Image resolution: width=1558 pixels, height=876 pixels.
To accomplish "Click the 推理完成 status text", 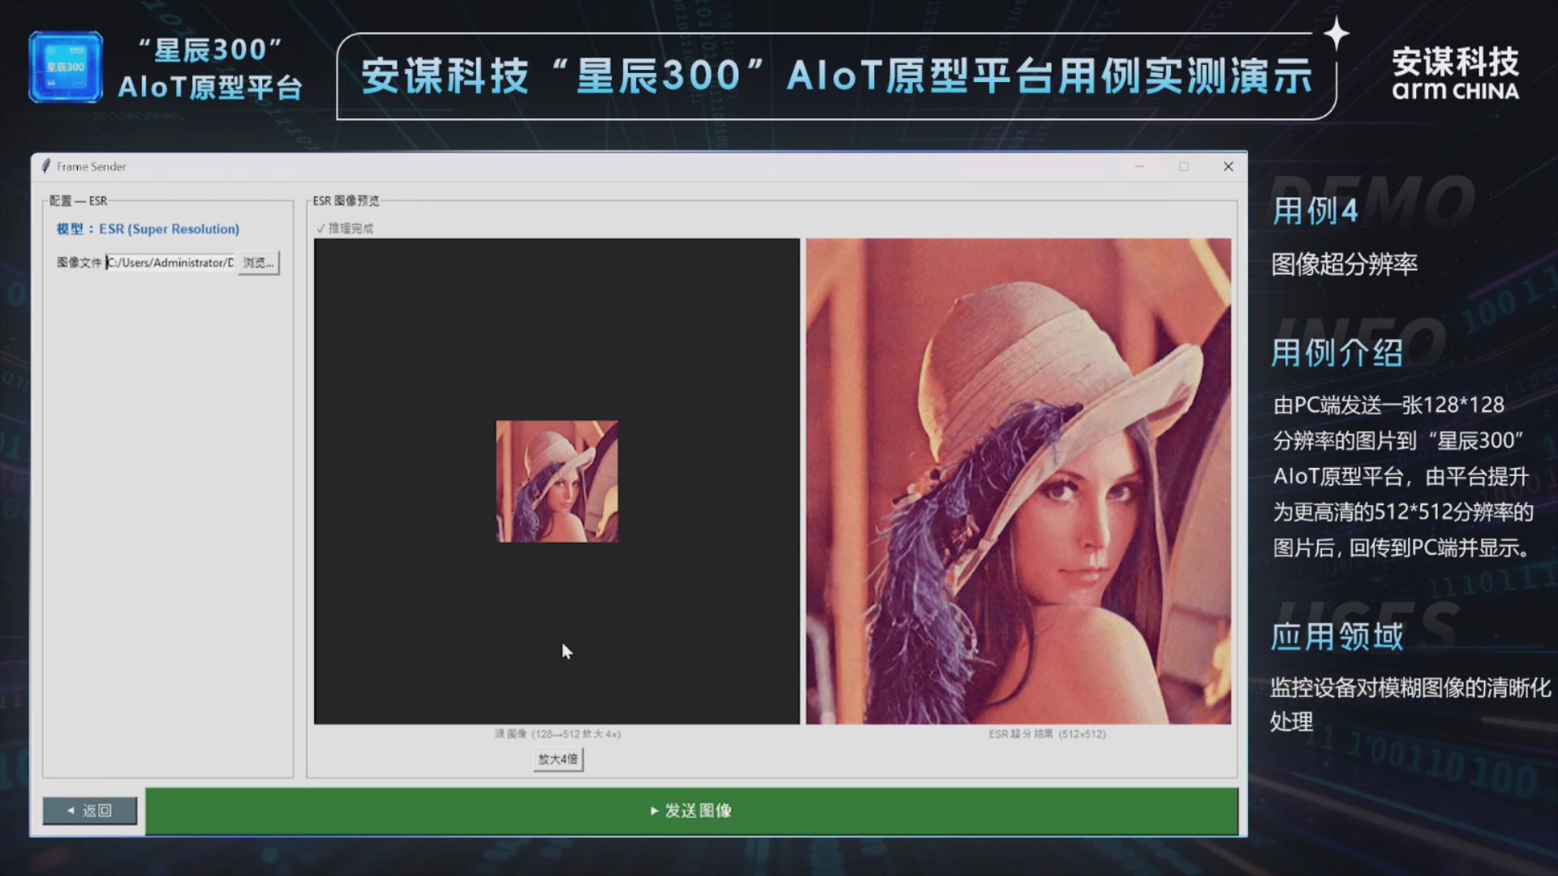I will [345, 229].
